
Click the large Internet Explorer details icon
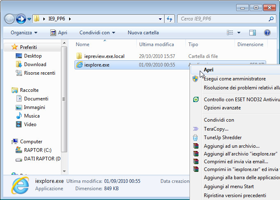[20, 185]
